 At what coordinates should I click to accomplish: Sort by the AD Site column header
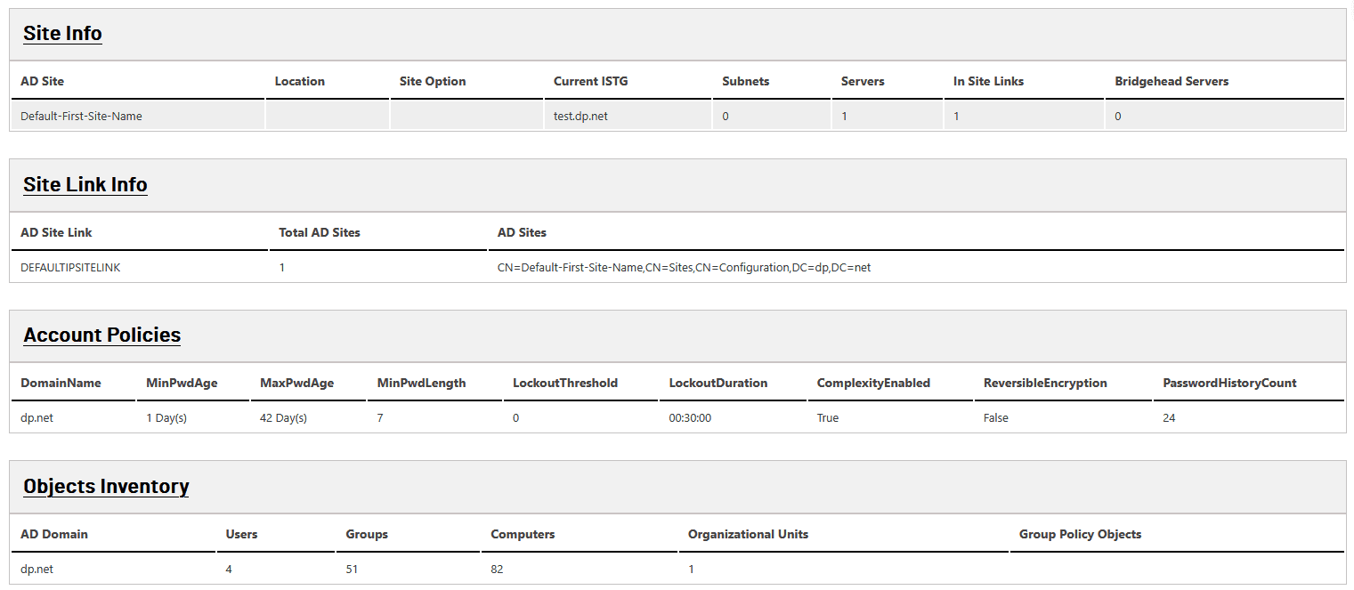(43, 81)
